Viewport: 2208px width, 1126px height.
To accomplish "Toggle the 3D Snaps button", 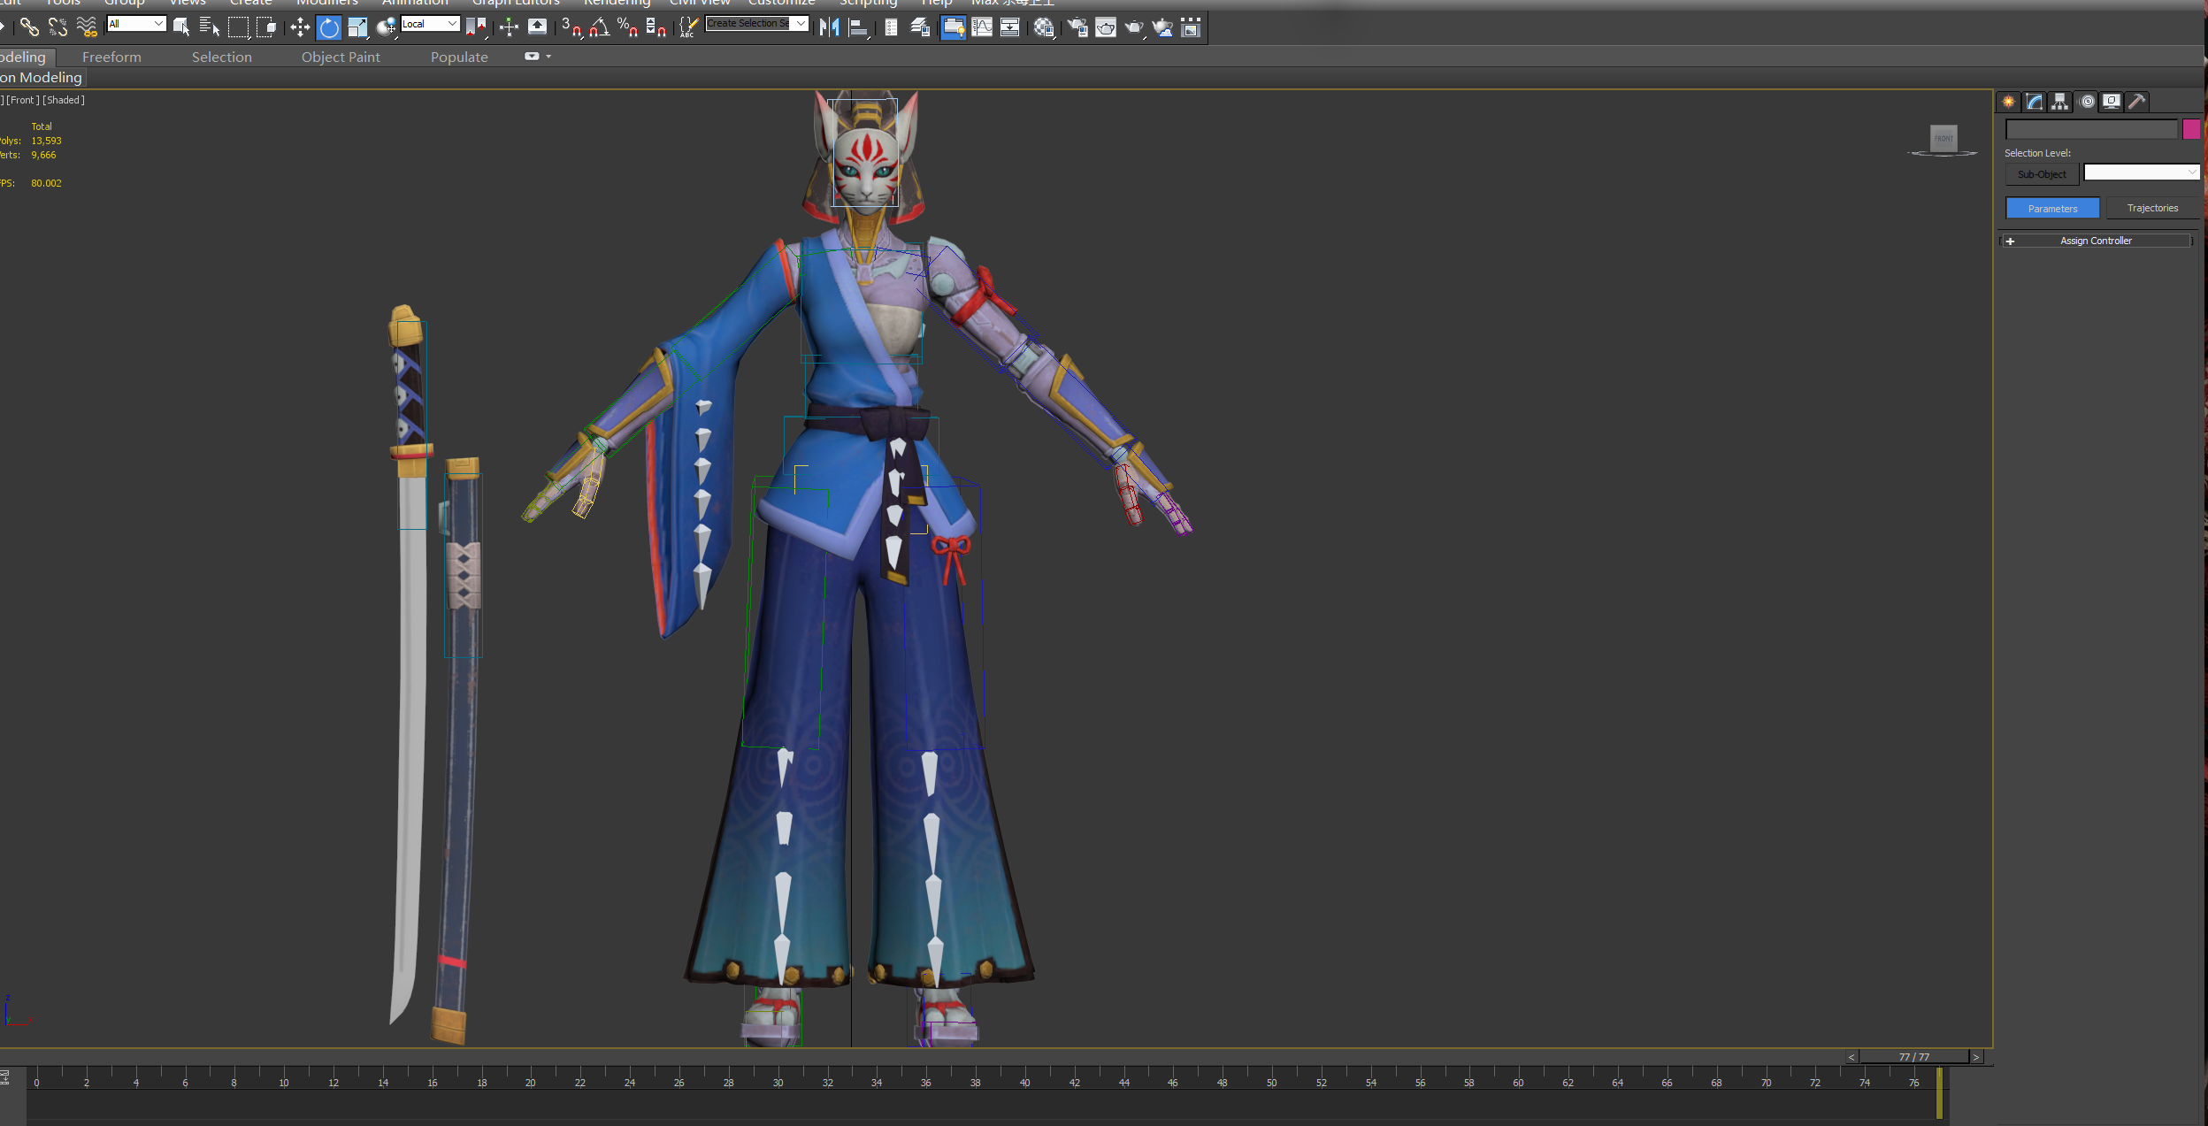I will point(571,27).
